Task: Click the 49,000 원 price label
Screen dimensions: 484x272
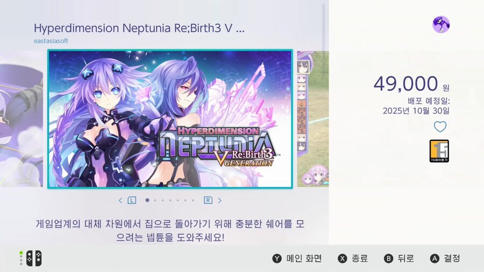Action: (x=411, y=83)
